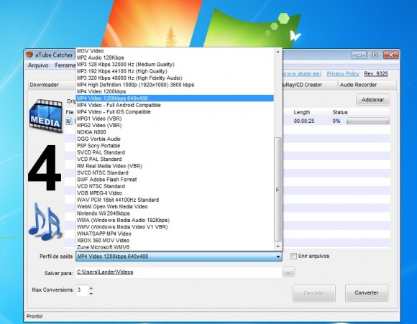Screen dimensions: 417x324
Task: Select MP4 Video Full Android Compatible
Action: point(175,106)
